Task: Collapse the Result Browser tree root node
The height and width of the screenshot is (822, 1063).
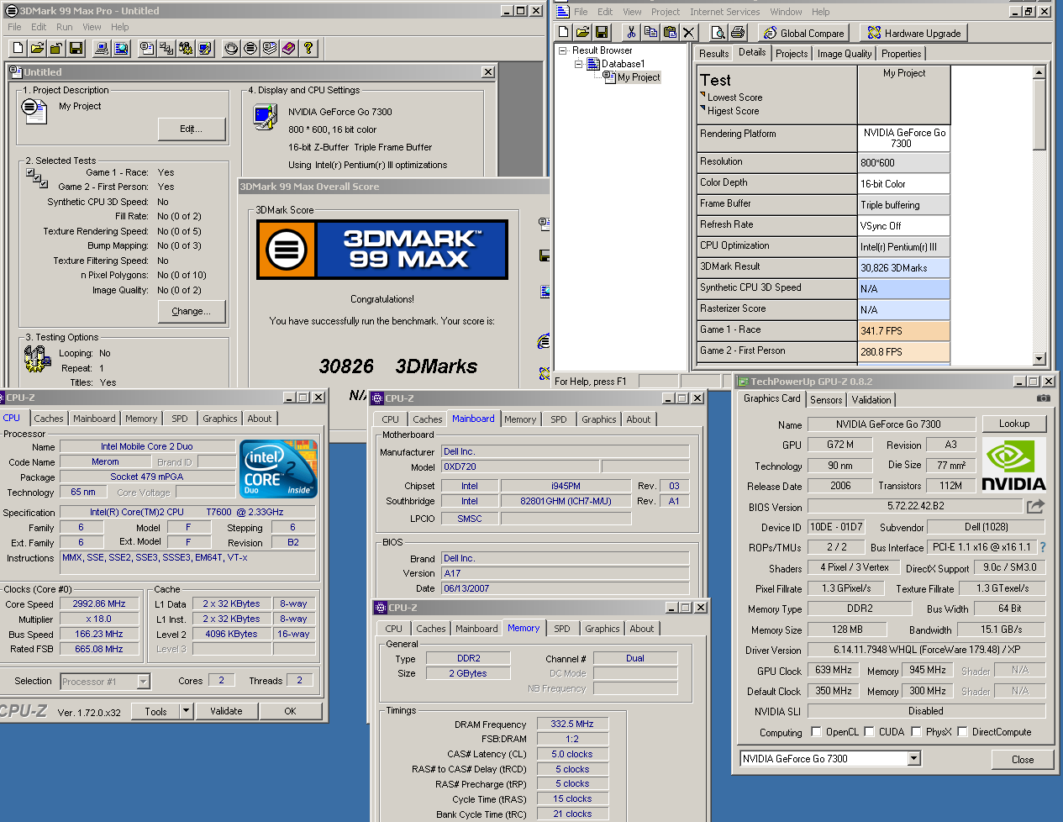Action: coord(563,50)
